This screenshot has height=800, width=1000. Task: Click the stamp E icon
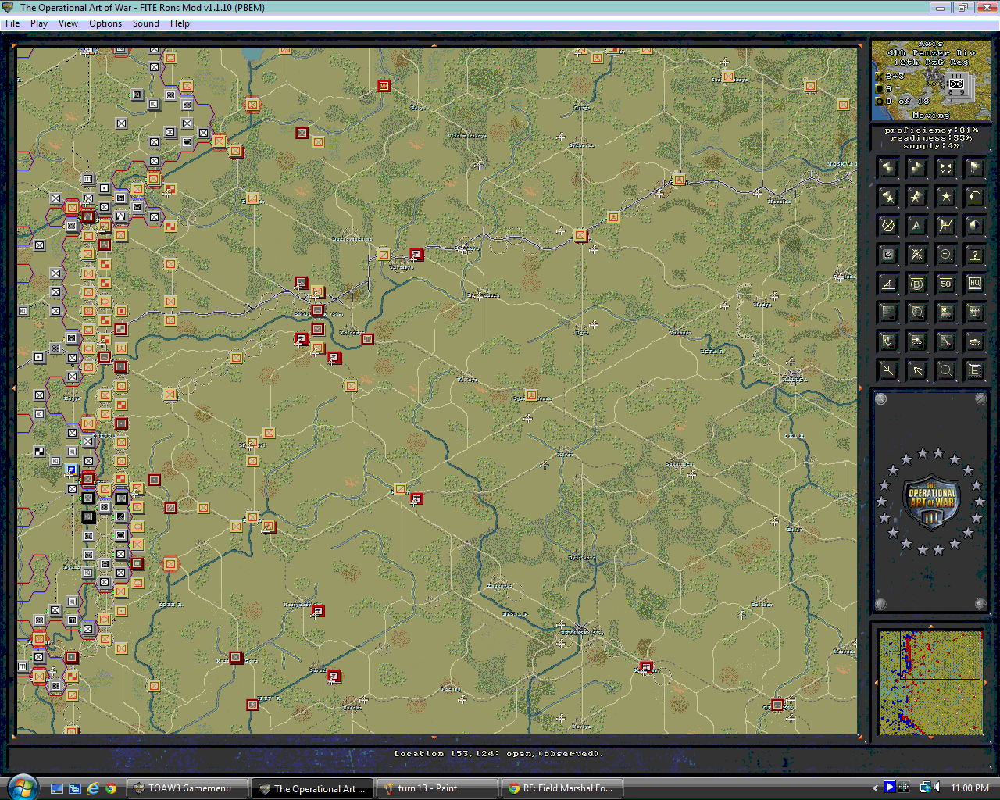975,370
